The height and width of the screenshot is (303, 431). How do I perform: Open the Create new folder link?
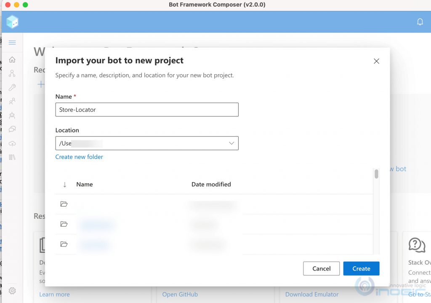point(79,157)
